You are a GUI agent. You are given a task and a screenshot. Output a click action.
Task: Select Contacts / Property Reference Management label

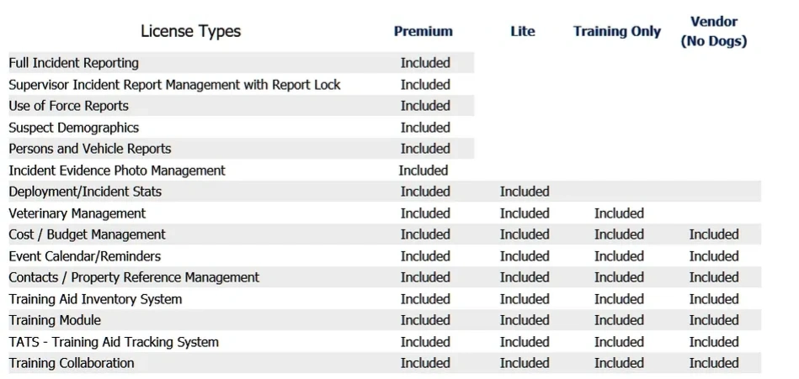(134, 277)
